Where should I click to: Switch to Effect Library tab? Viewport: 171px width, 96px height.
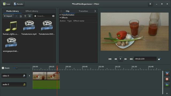click(32, 11)
